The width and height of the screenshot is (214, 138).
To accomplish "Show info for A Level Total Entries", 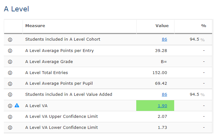I will (x=10, y=73).
